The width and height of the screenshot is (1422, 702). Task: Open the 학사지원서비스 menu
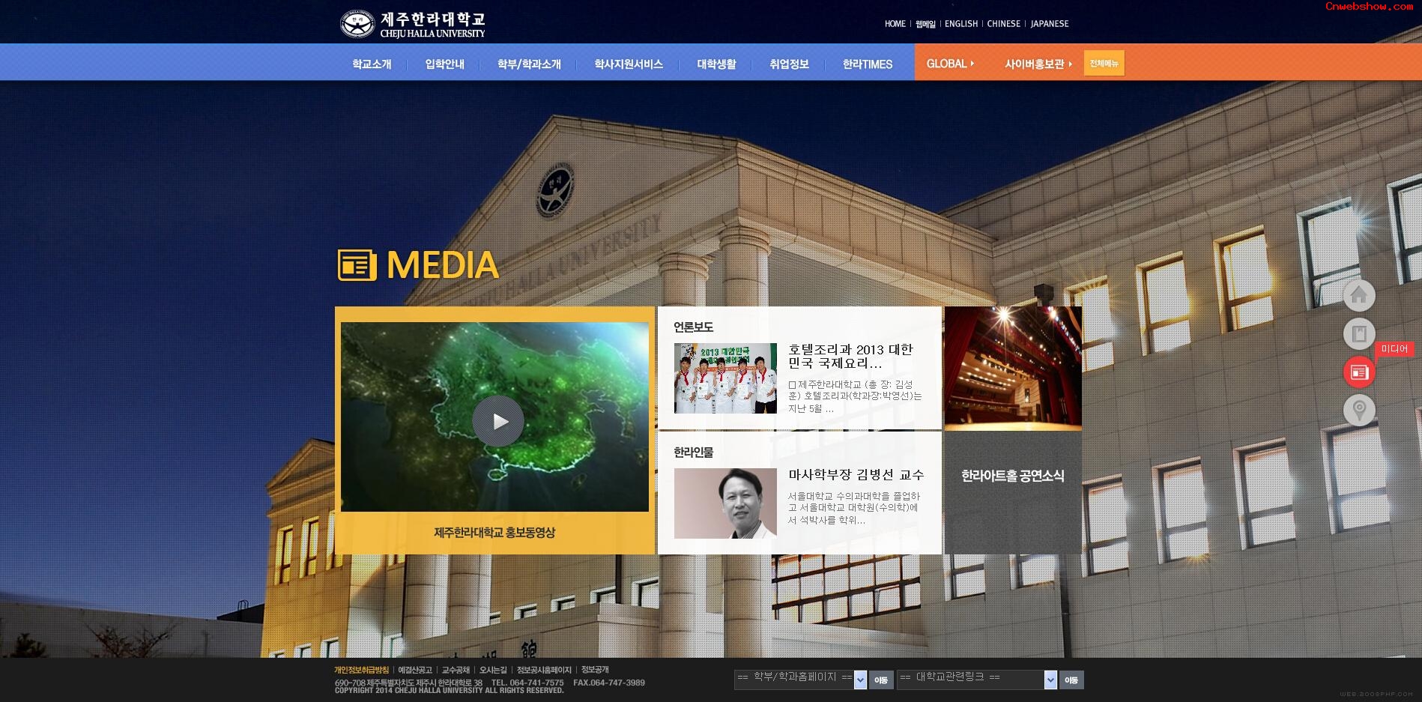point(629,64)
